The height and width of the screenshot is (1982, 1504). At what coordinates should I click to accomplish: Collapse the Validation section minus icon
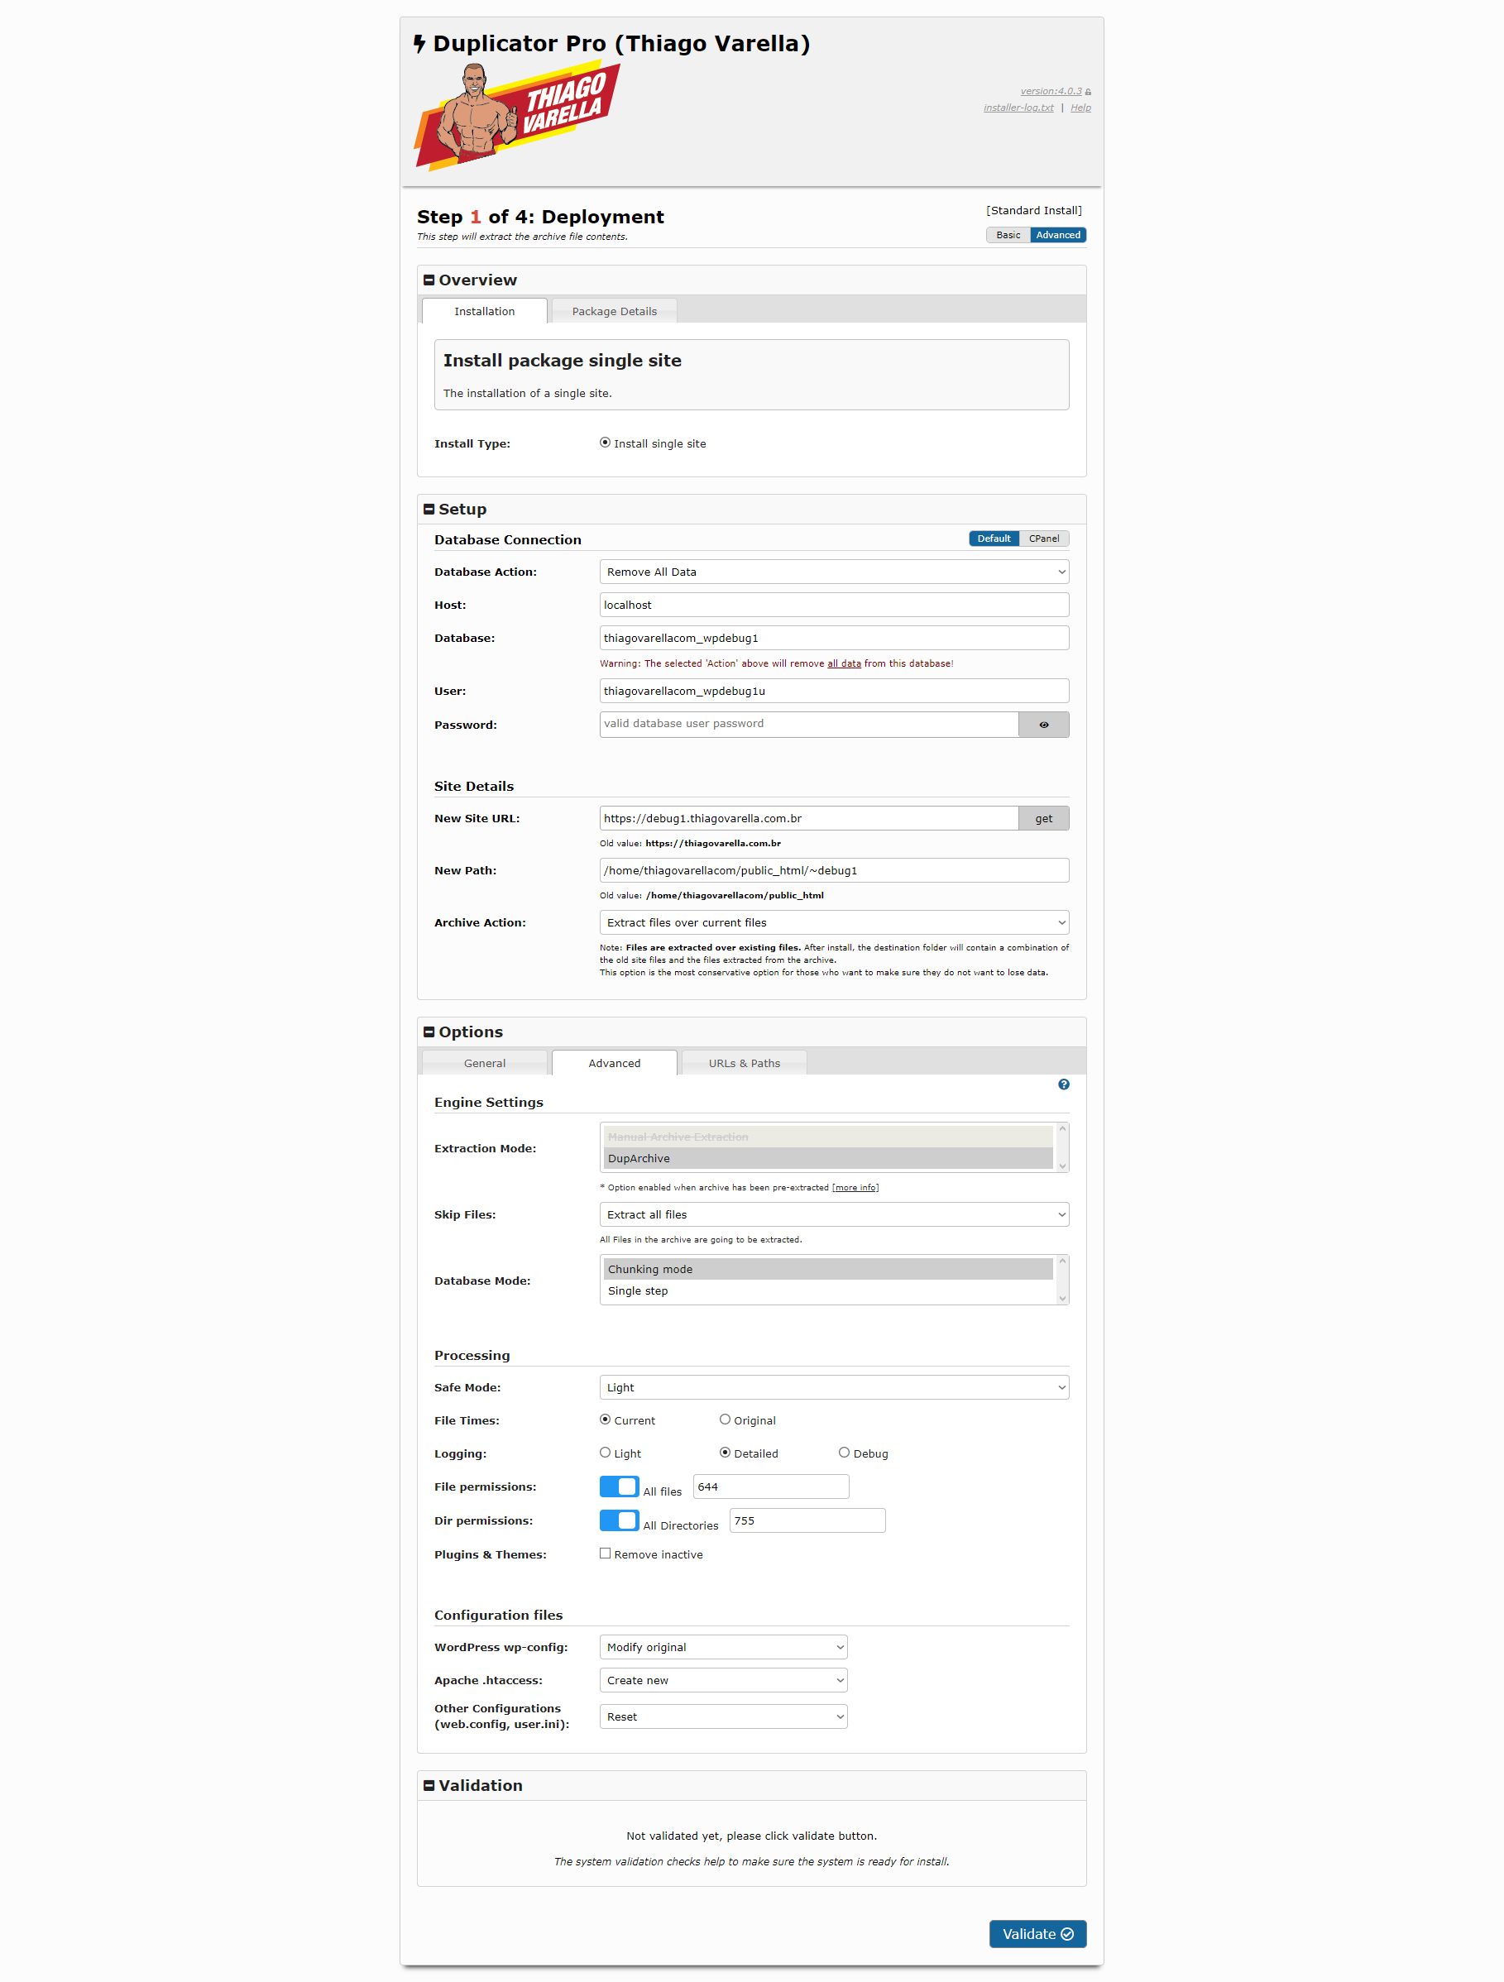point(429,1786)
